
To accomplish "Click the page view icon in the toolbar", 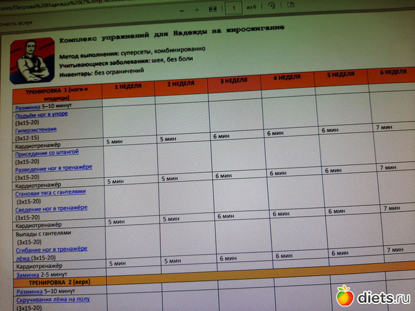I will pos(292,4).
